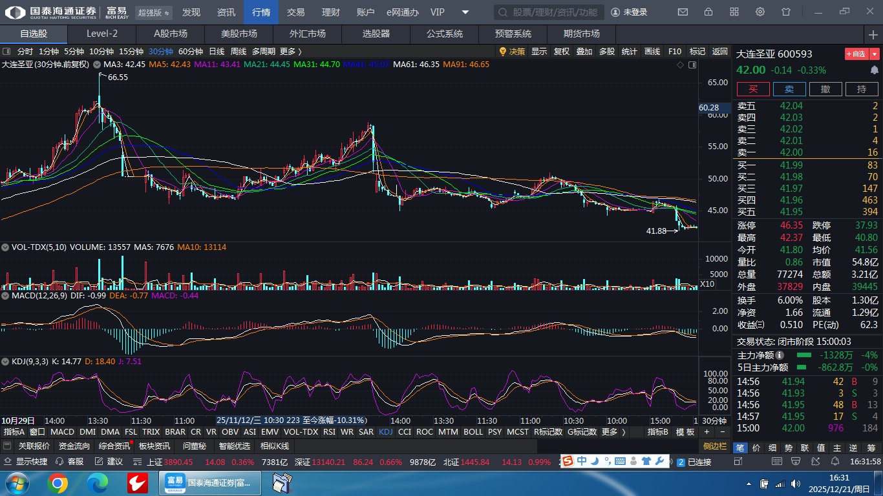883x496 pixels.
Task: Click the lock screen icon
Action: point(708,12)
